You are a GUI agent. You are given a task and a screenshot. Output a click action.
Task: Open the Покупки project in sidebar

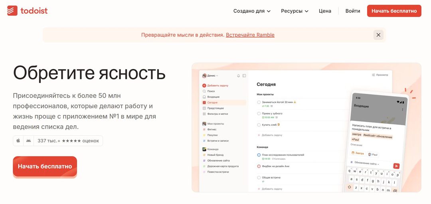coord(210,135)
